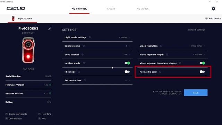Click the external link icon for How to's
This screenshot has height=125, width=222.
click(39, 114)
